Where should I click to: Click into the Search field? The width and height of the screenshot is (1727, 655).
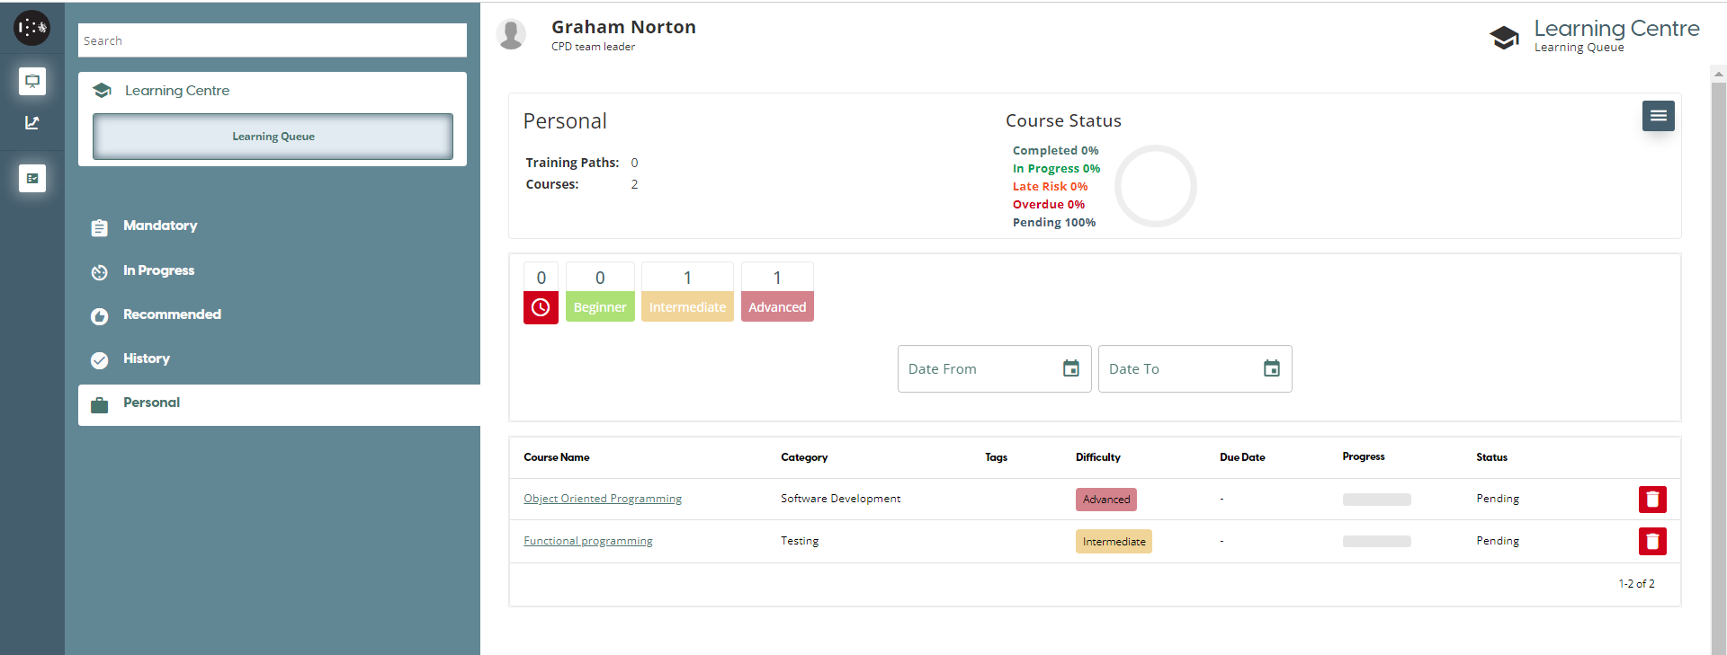click(x=272, y=40)
